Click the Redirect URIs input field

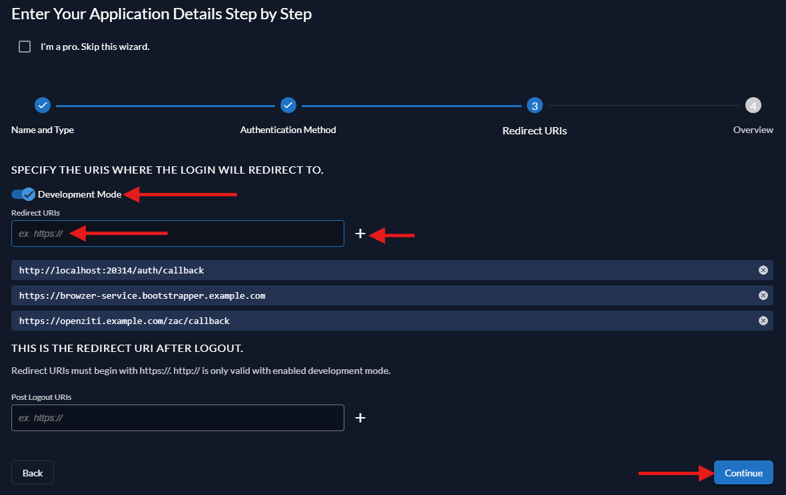[177, 234]
